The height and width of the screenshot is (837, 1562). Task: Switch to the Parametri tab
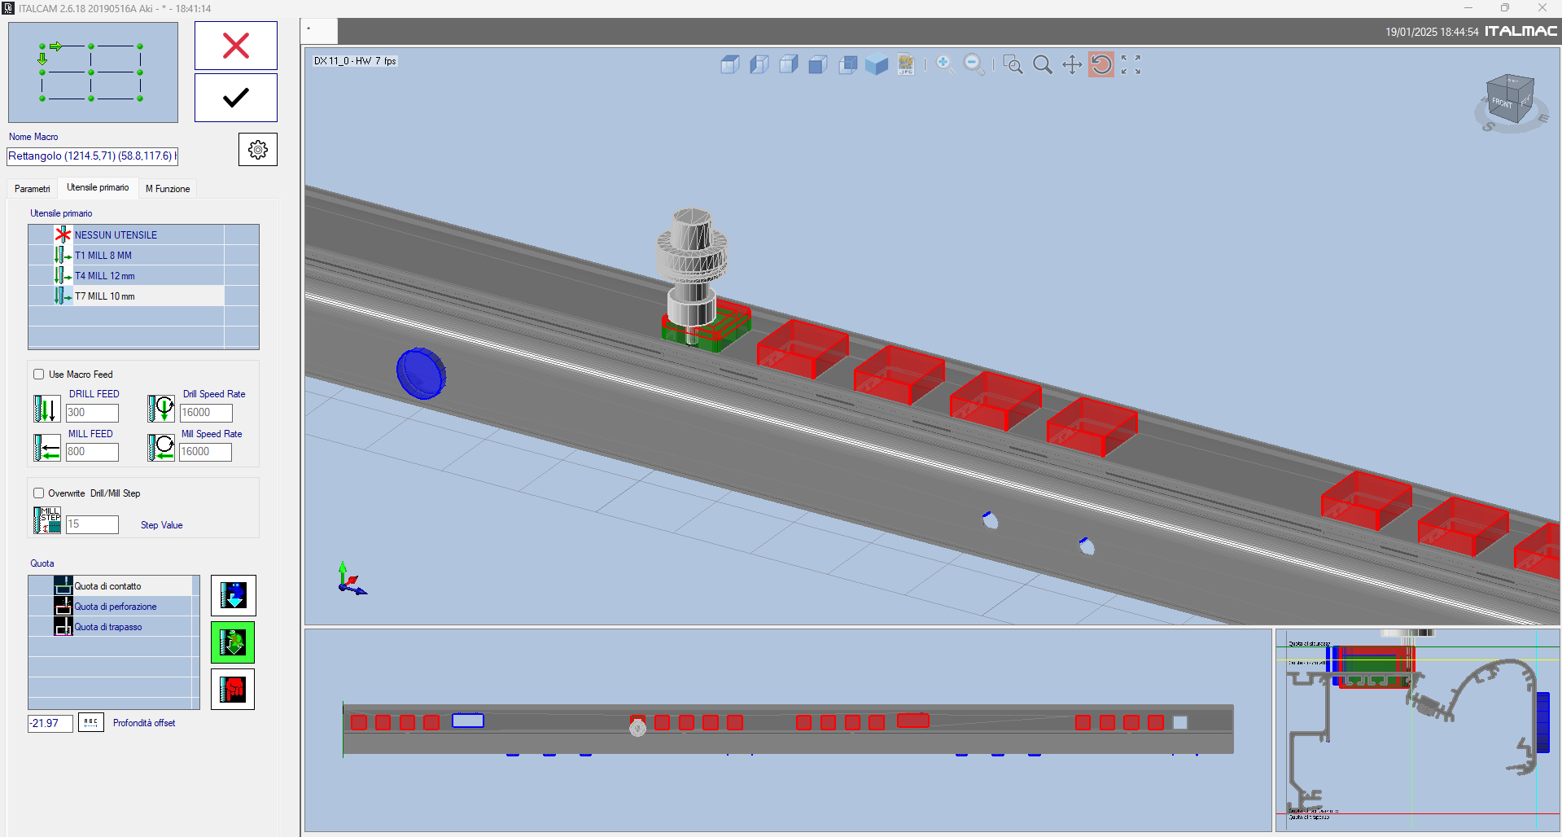pyautogui.click(x=33, y=189)
